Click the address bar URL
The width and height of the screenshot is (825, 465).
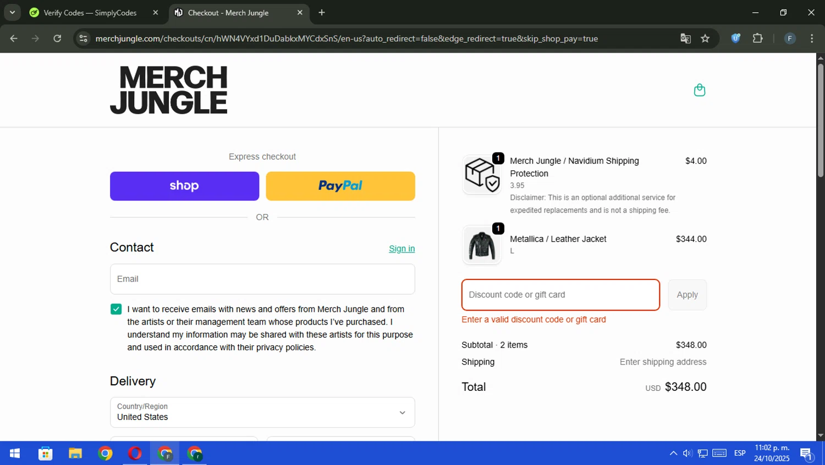tap(346, 38)
